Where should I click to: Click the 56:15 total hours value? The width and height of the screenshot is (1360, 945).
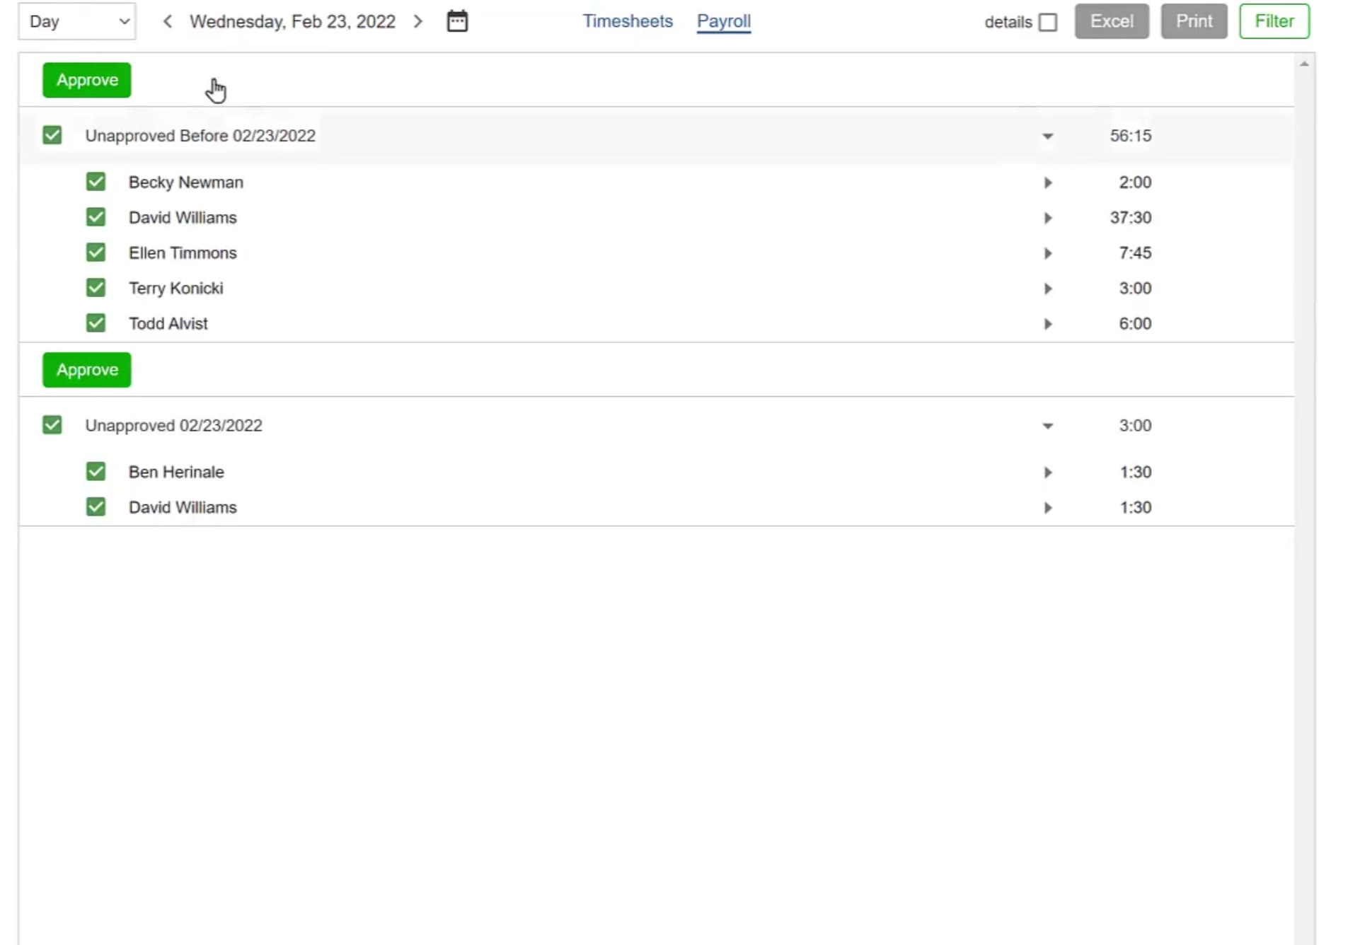point(1130,136)
